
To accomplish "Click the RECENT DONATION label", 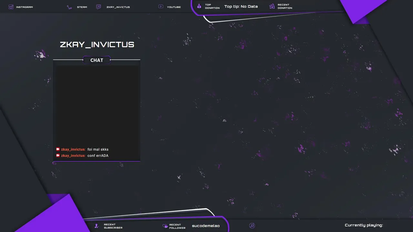I will pyautogui.click(x=285, y=6).
